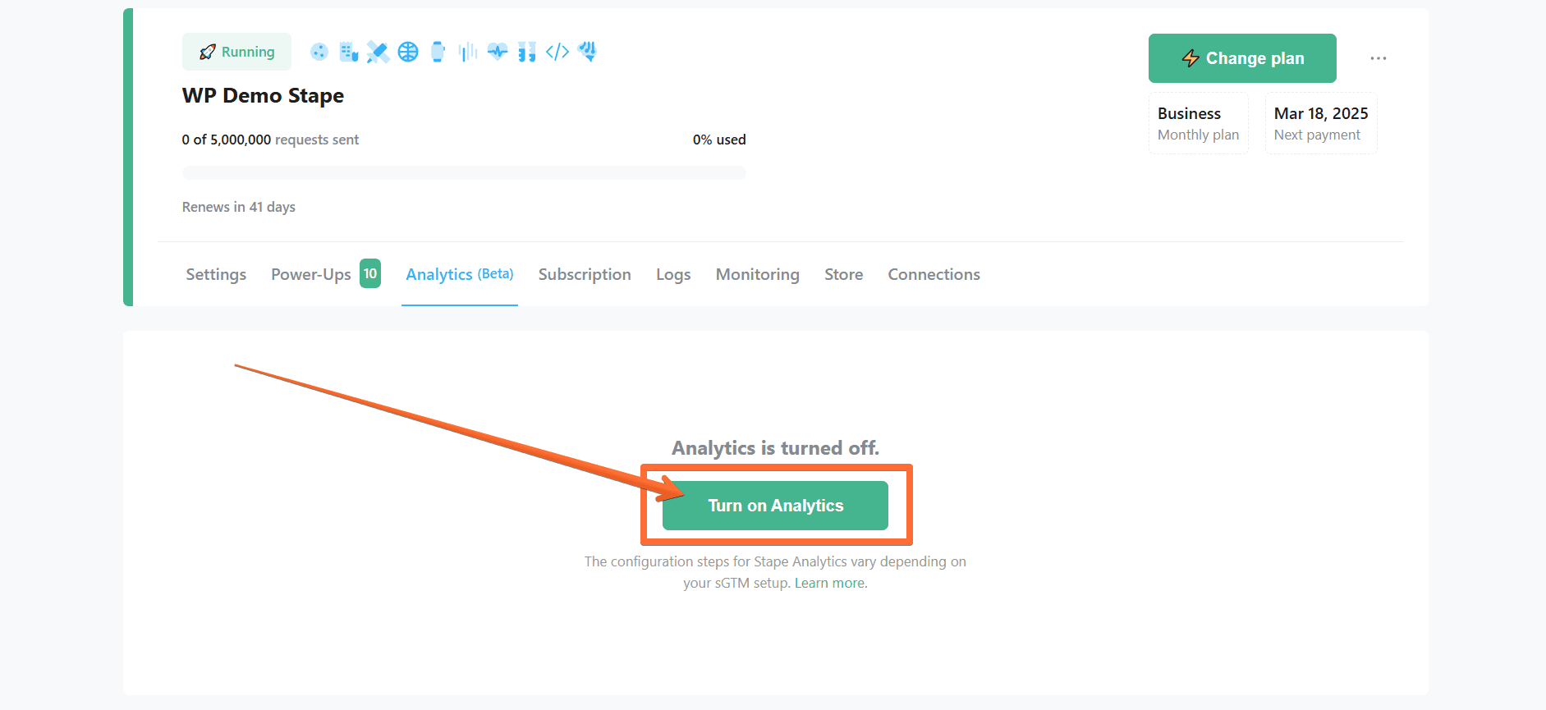Click the test tubes power-up icon
1546x710 pixels.
[527, 52]
